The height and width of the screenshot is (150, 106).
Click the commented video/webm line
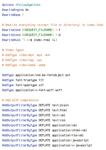click(24, 65)
